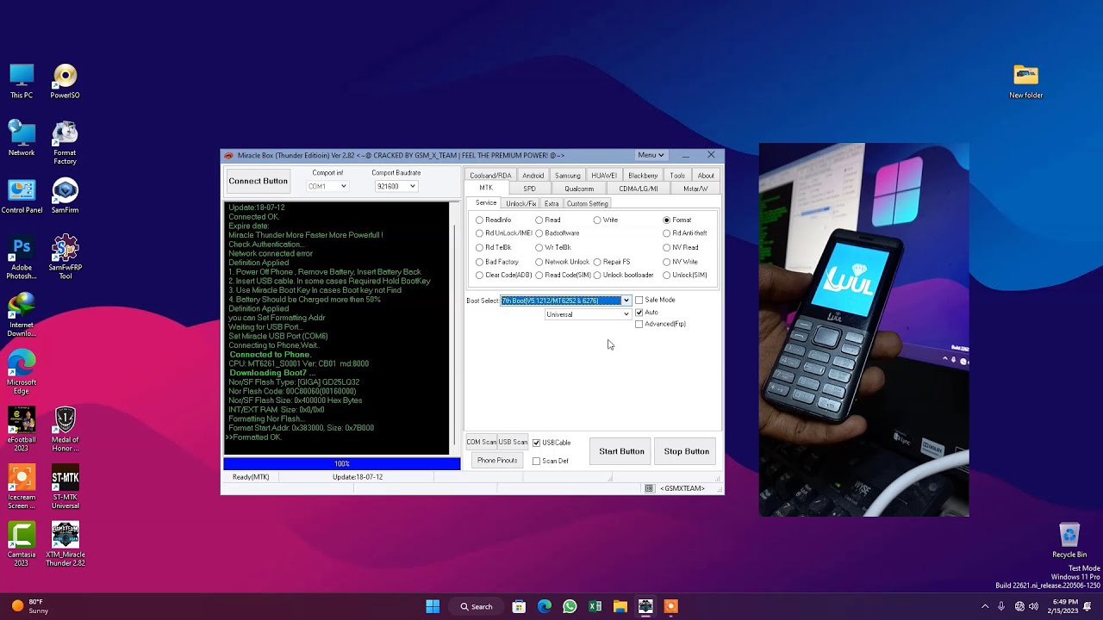Switch to the Android tab
Image resolution: width=1103 pixels, height=620 pixels.
point(533,176)
